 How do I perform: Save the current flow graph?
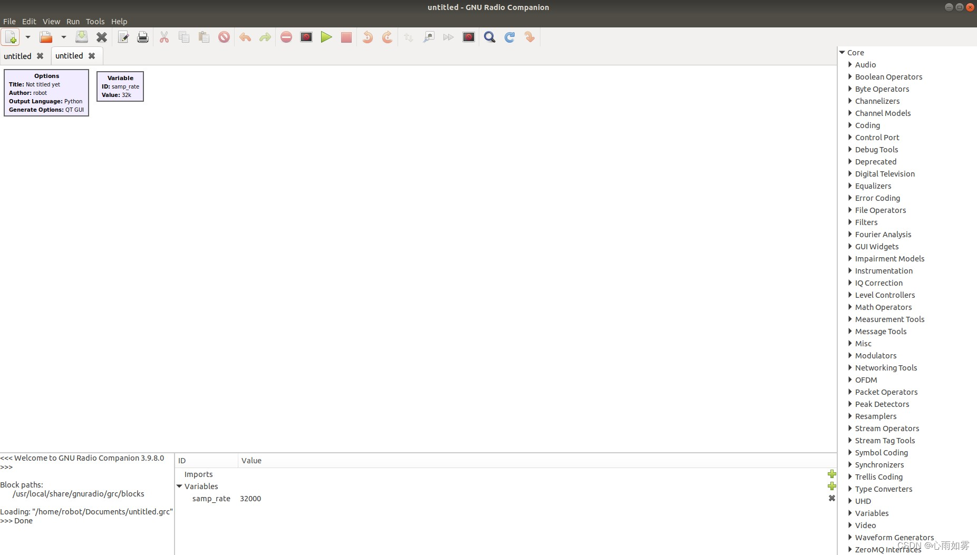82,37
